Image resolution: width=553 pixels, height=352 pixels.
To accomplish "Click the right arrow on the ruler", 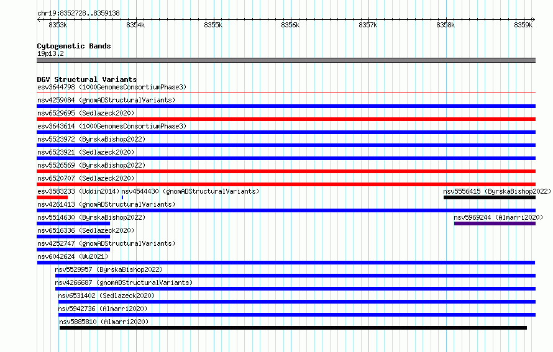I will point(533,20).
